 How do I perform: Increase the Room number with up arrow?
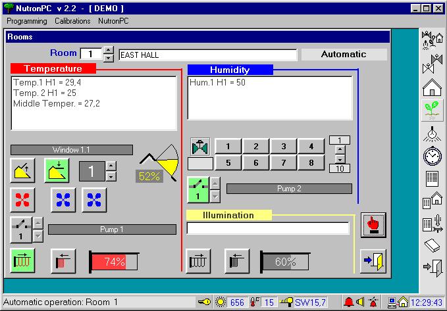tap(109, 51)
